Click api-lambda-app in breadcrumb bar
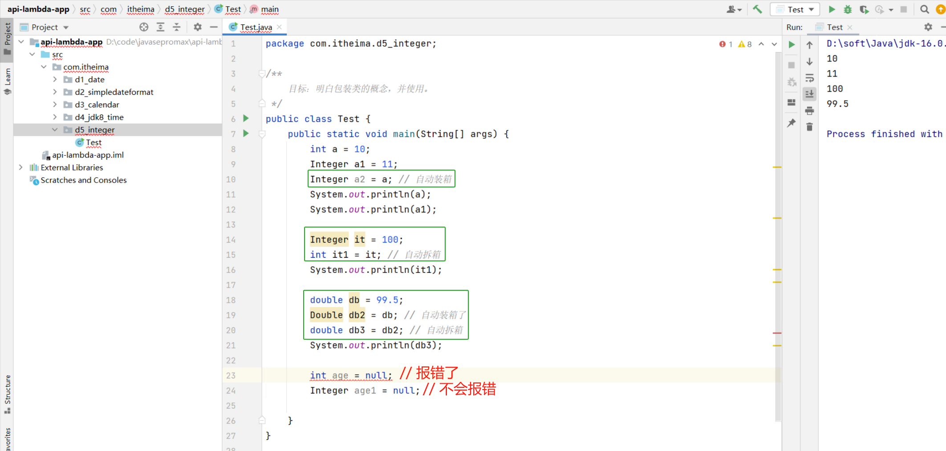Viewport: 946px width, 451px height. tap(38, 9)
